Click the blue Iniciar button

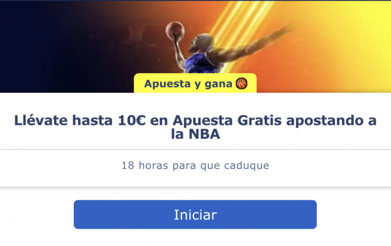pos(195,214)
